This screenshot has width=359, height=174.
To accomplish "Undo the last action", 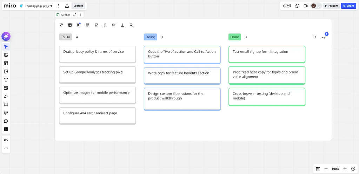I will point(6,140).
